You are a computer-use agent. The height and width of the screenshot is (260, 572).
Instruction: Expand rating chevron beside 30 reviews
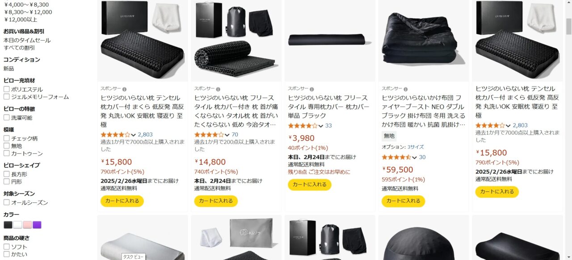click(414, 157)
